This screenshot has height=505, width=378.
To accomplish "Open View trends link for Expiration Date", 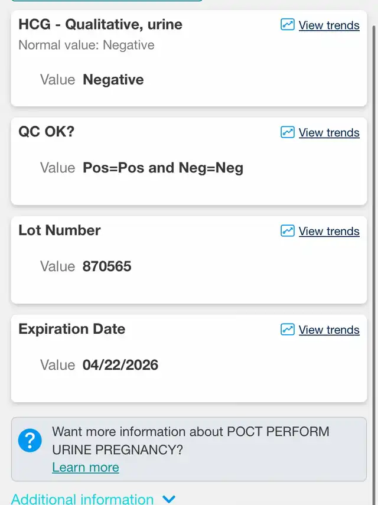I will (329, 330).
